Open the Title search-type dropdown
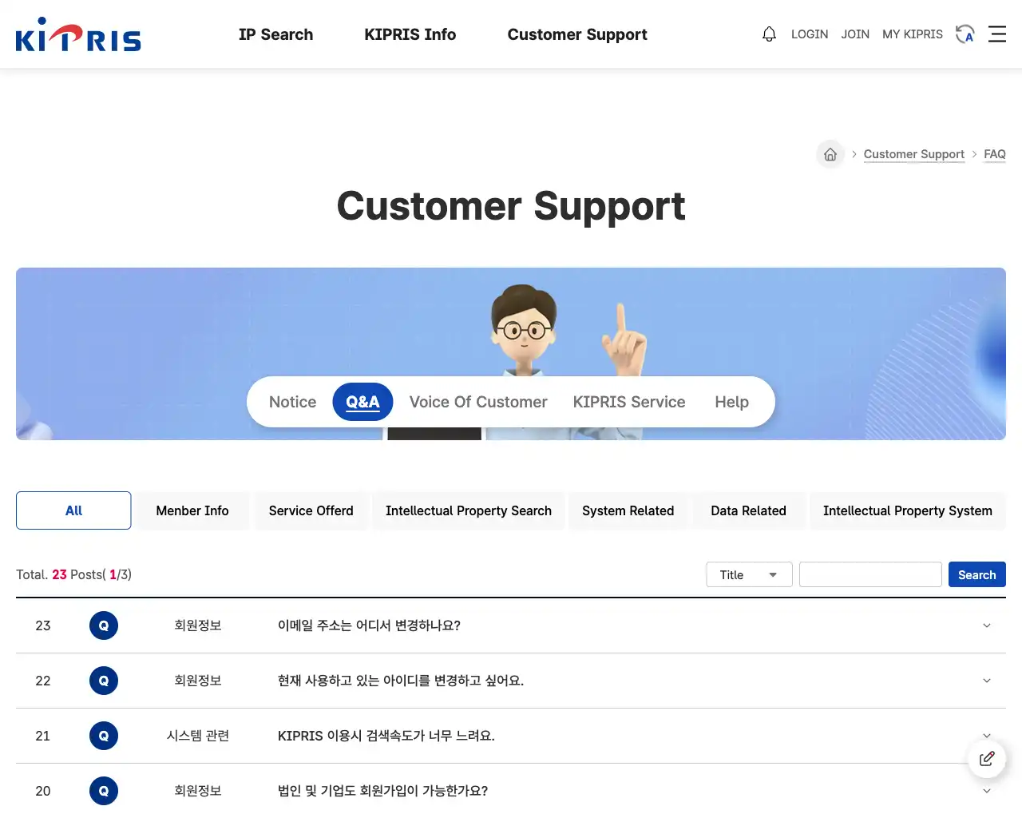This screenshot has height=818, width=1022. [749, 575]
